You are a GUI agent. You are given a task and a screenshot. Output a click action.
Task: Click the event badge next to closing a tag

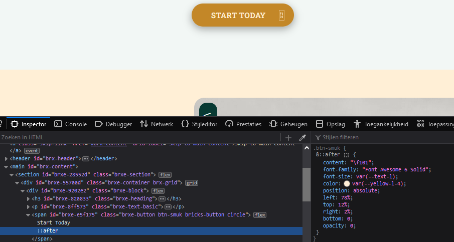tap(32, 151)
